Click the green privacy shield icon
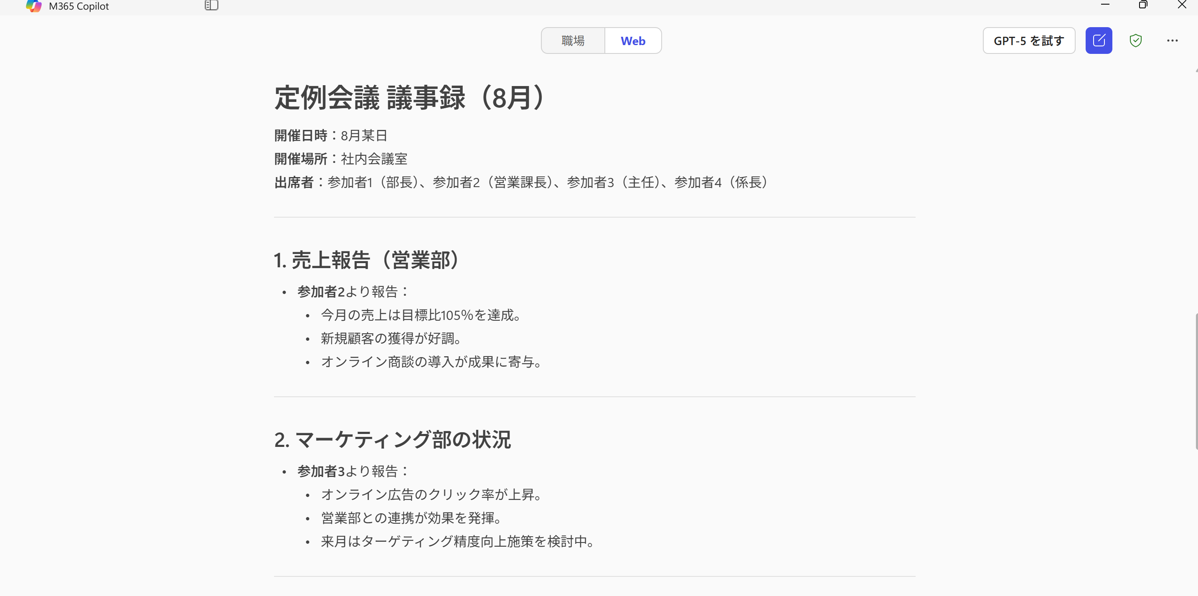 coord(1136,41)
